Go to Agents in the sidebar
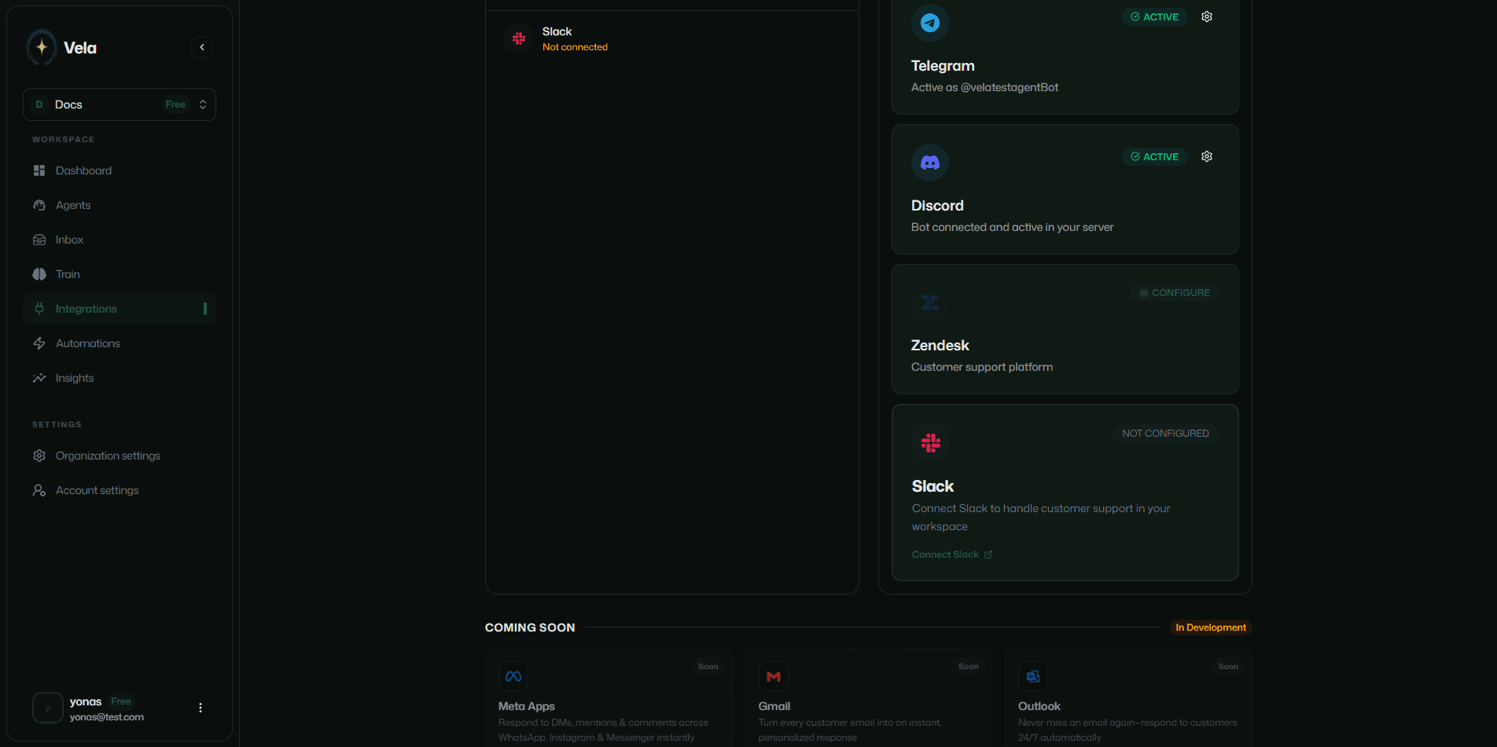The width and height of the screenshot is (1497, 747). pos(120,205)
